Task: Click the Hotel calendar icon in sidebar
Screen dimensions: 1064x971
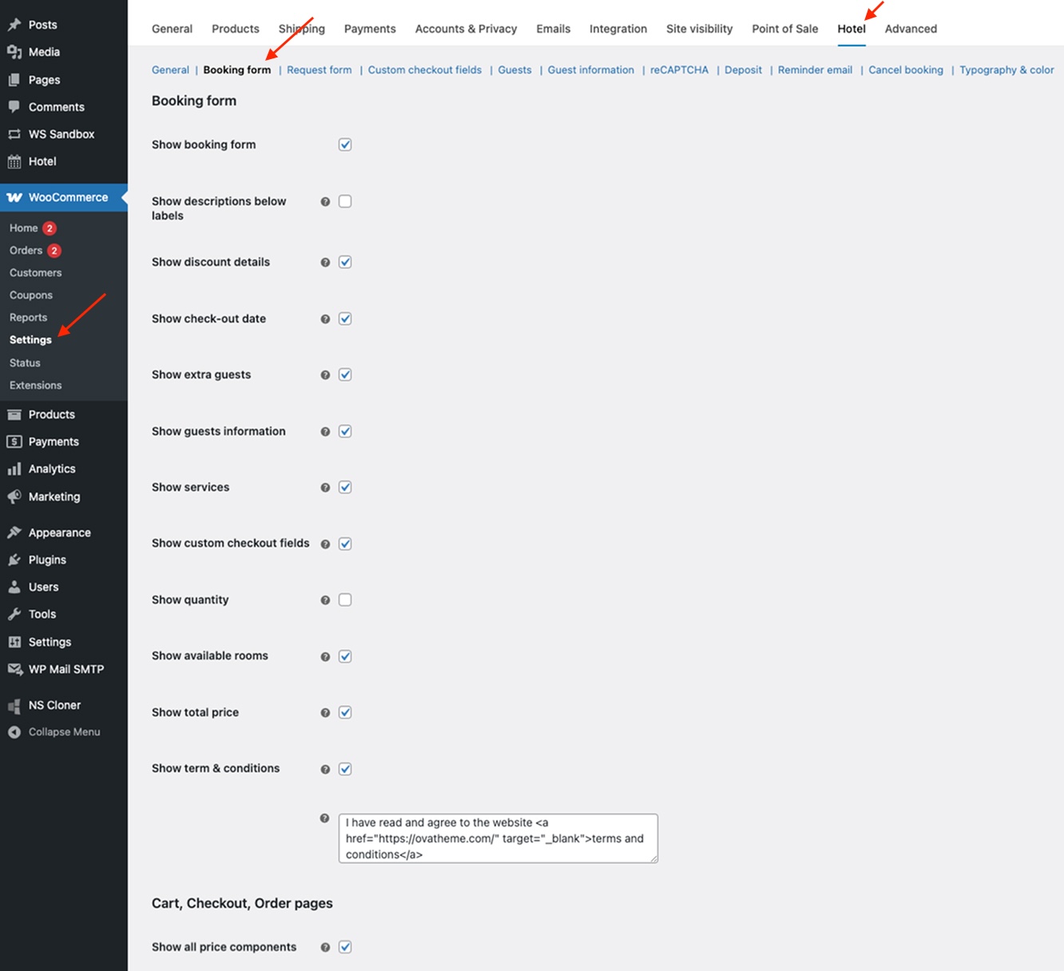Action: coord(14,161)
